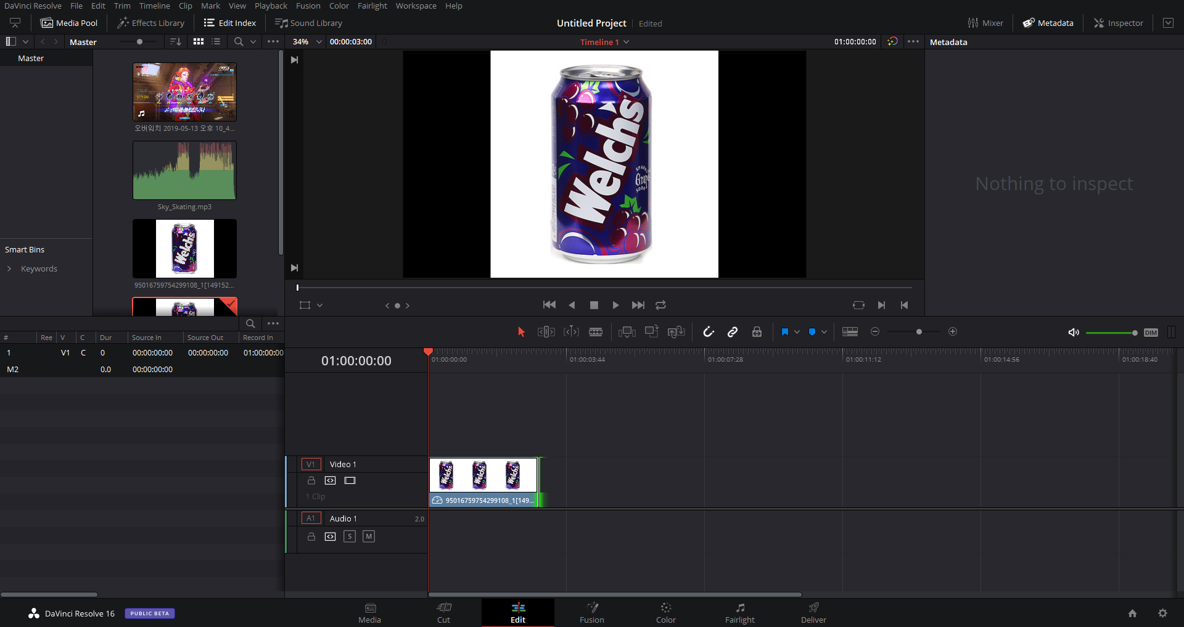The width and height of the screenshot is (1184, 627).
Task: Jump to last frame of timeline
Action: coord(638,305)
